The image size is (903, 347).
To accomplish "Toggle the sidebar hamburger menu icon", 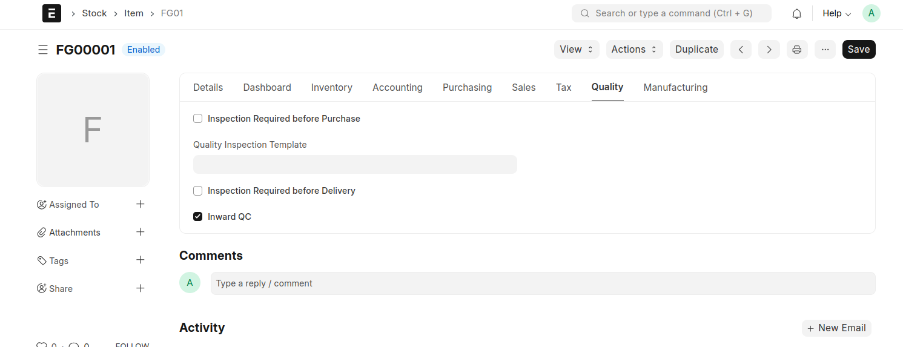I will 43,50.
